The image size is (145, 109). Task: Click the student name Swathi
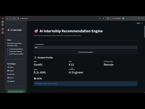pyautogui.click(x=38, y=64)
